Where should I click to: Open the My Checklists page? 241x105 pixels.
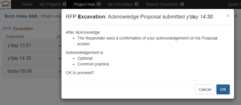coord(120,4)
